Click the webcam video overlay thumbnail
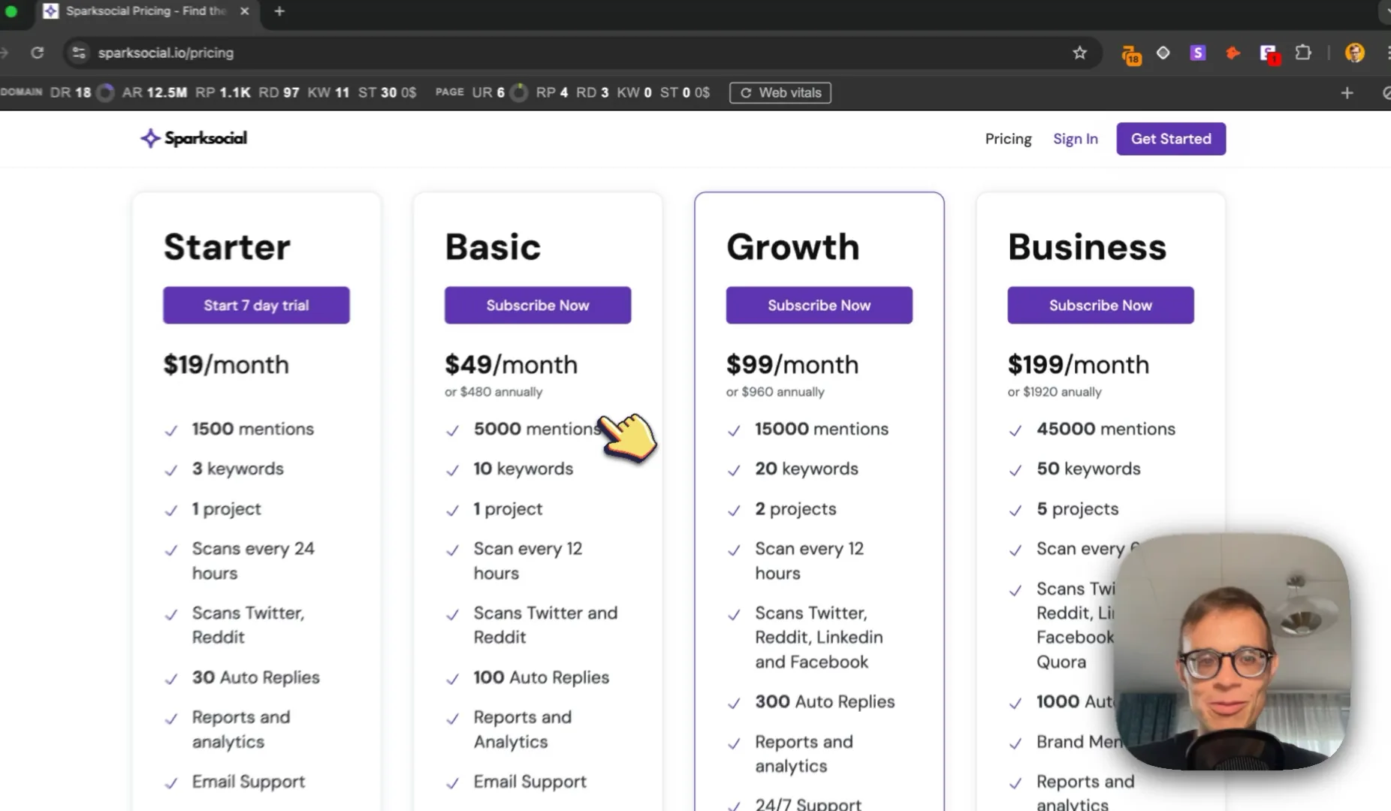This screenshot has height=811, width=1391. (x=1233, y=652)
